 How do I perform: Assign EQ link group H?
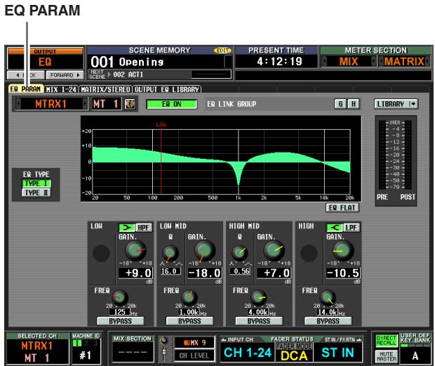[x=354, y=104]
